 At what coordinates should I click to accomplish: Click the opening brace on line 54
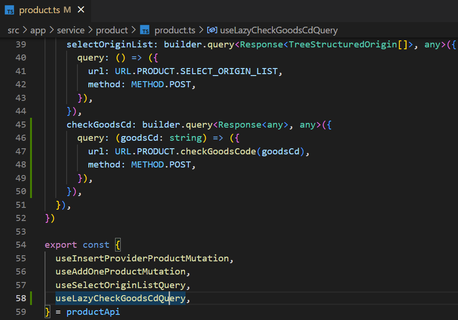118,245
